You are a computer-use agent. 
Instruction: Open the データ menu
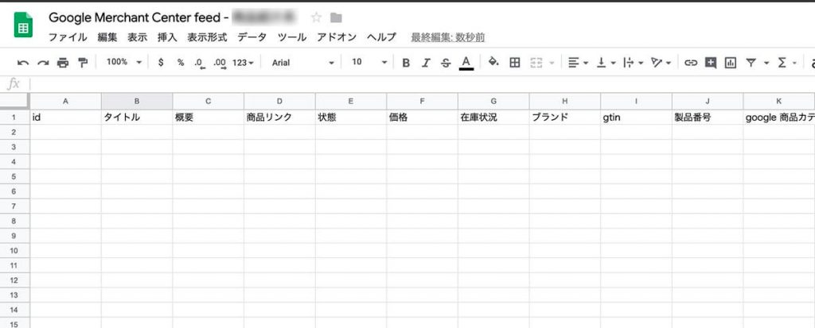pyautogui.click(x=252, y=37)
